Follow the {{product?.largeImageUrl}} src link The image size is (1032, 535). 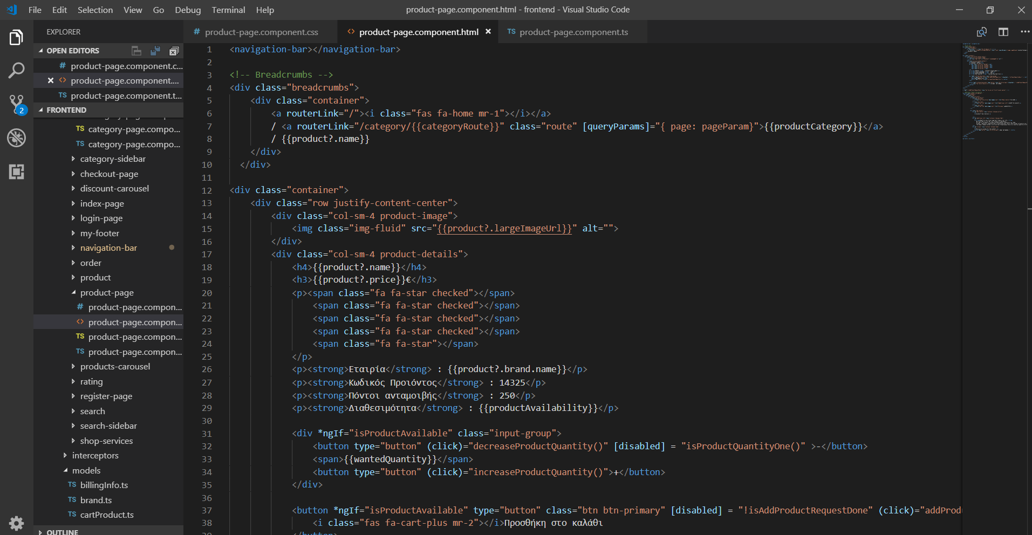tap(504, 229)
